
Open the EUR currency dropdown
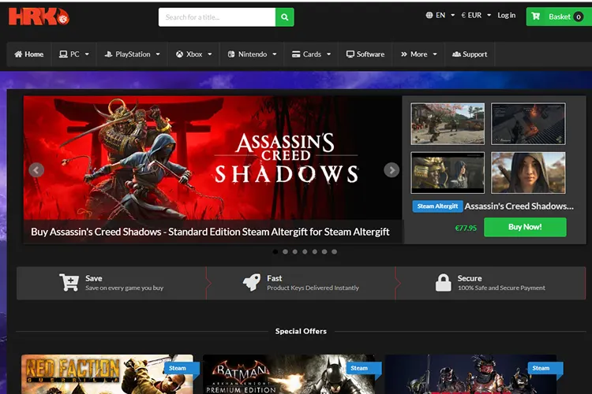pyautogui.click(x=476, y=15)
